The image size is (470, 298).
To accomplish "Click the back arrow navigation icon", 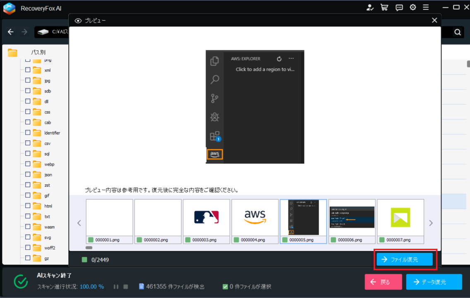I will [x=11, y=32].
